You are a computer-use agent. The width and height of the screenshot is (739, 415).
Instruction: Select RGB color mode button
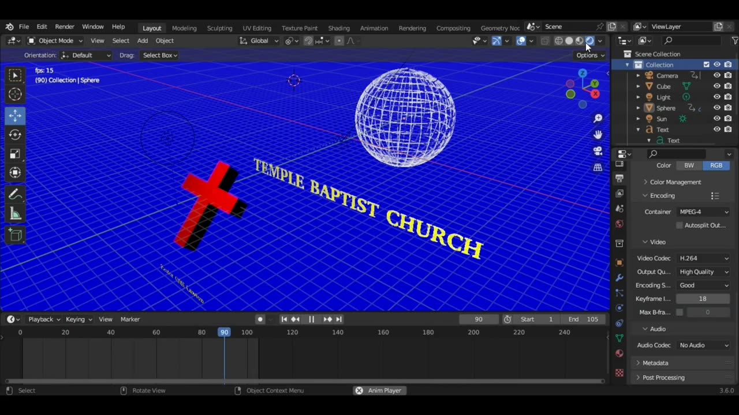click(x=716, y=165)
